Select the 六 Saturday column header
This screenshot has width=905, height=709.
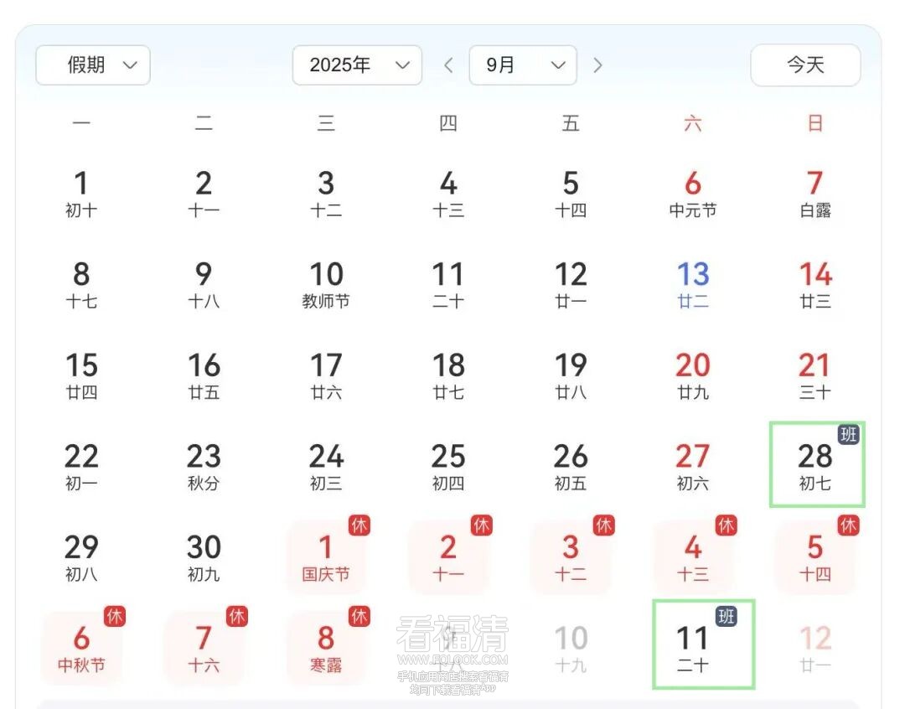(x=693, y=124)
